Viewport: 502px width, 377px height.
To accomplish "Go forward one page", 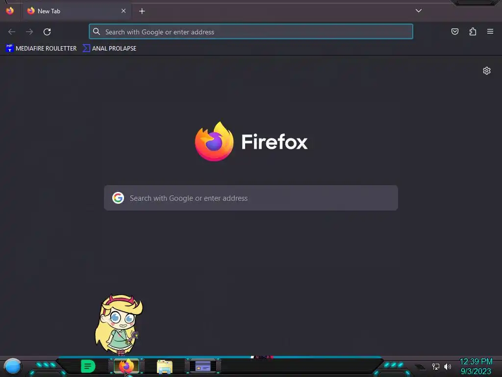I will click(x=29, y=32).
